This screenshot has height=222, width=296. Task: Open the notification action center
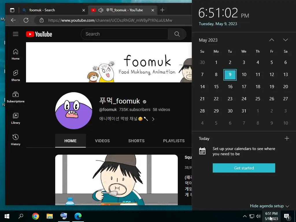[287, 216]
